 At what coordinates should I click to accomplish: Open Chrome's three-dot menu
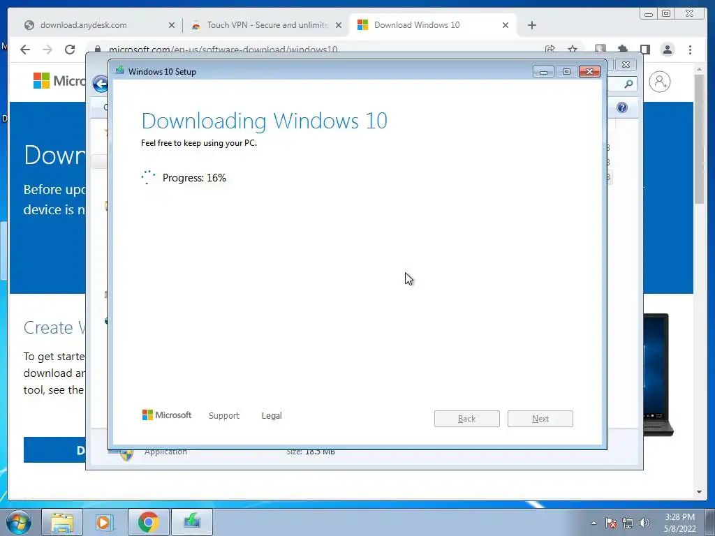pyautogui.click(x=691, y=50)
